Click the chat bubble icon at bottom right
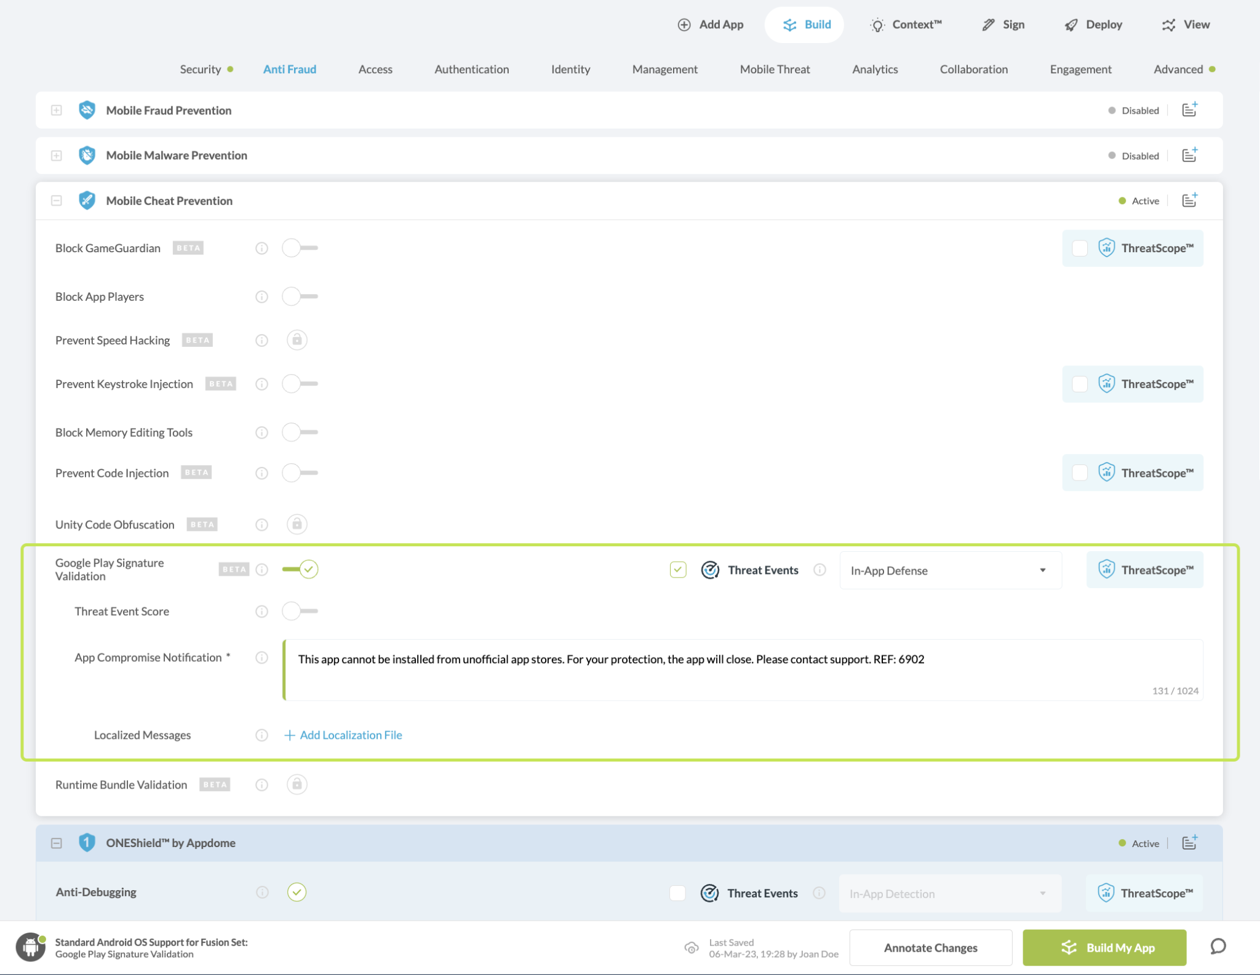 1218,947
